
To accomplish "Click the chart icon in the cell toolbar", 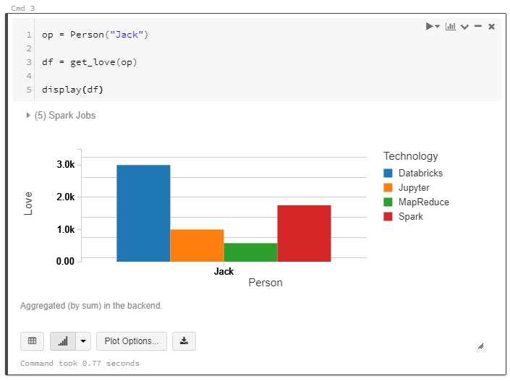I will pyautogui.click(x=451, y=27).
